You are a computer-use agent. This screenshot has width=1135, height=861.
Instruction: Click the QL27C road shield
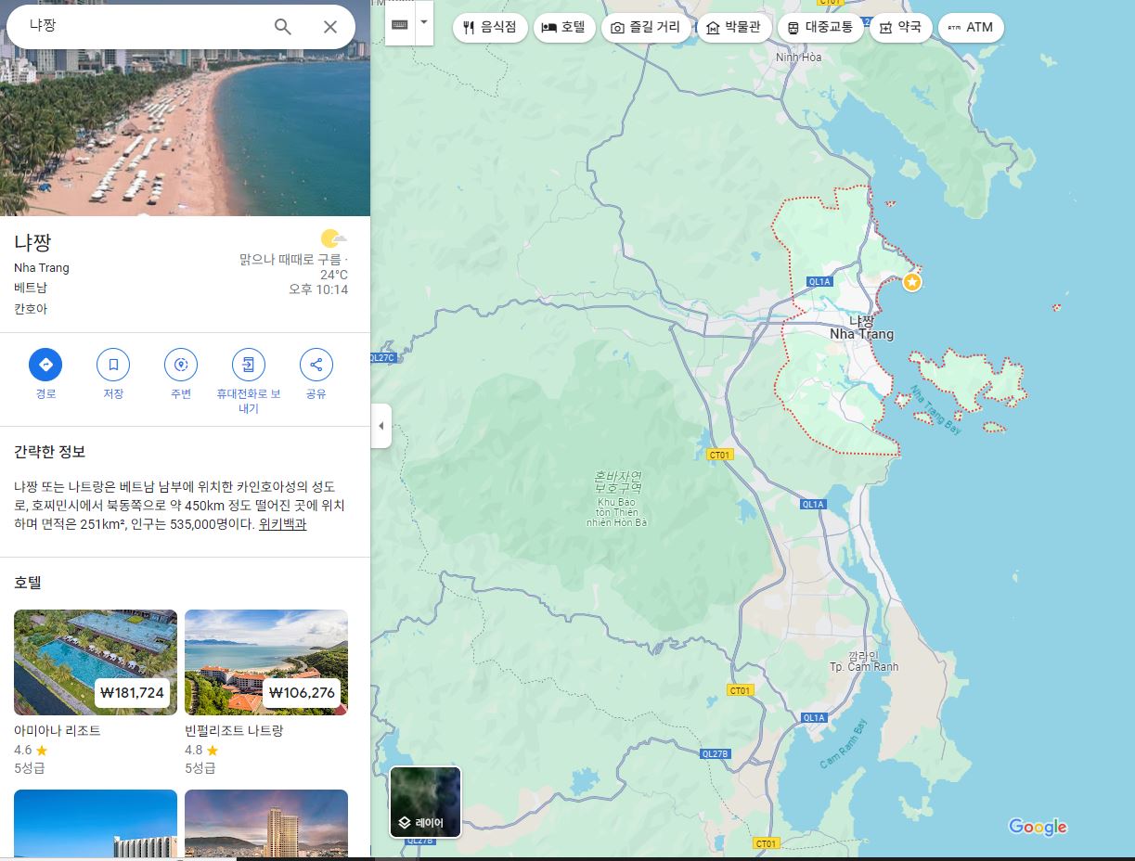pos(382,357)
